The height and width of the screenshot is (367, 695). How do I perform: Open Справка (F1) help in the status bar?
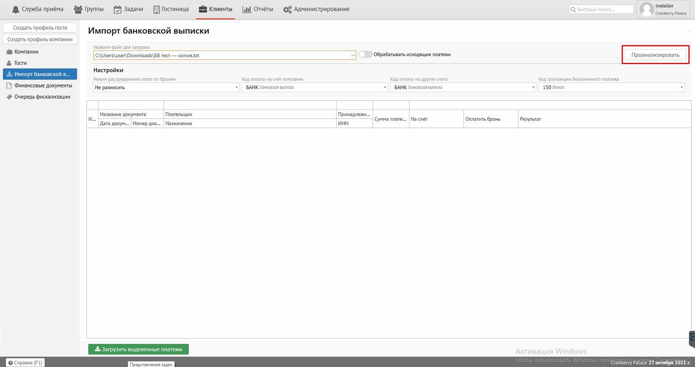coord(25,363)
